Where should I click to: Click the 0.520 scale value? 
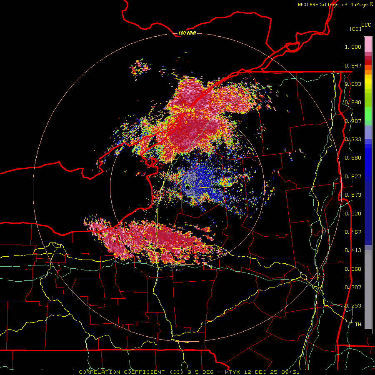pos(353,214)
